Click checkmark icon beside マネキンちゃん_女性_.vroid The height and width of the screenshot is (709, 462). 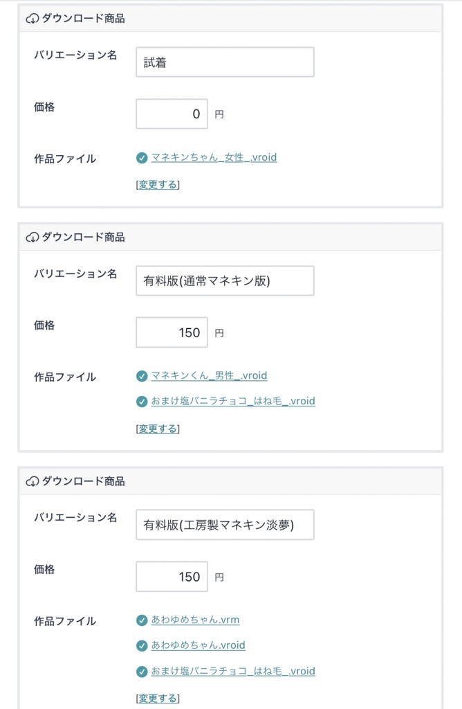(x=142, y=158)
